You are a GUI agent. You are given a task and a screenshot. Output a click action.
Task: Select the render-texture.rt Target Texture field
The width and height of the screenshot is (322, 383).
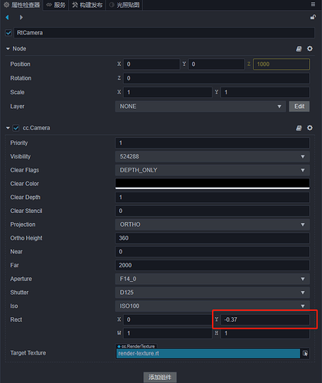[x=208, y=353]
